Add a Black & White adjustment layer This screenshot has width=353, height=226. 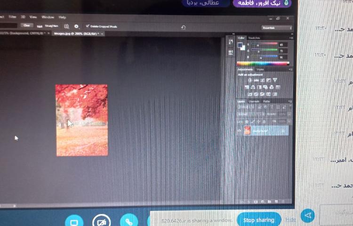[x=259, y=87]
